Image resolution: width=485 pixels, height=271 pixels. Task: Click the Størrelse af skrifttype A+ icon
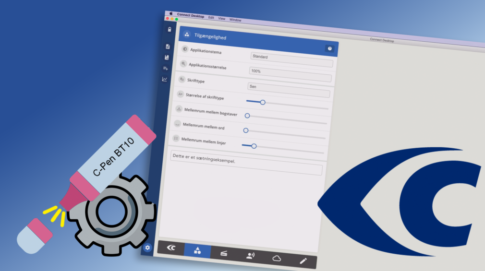[181, 94]
